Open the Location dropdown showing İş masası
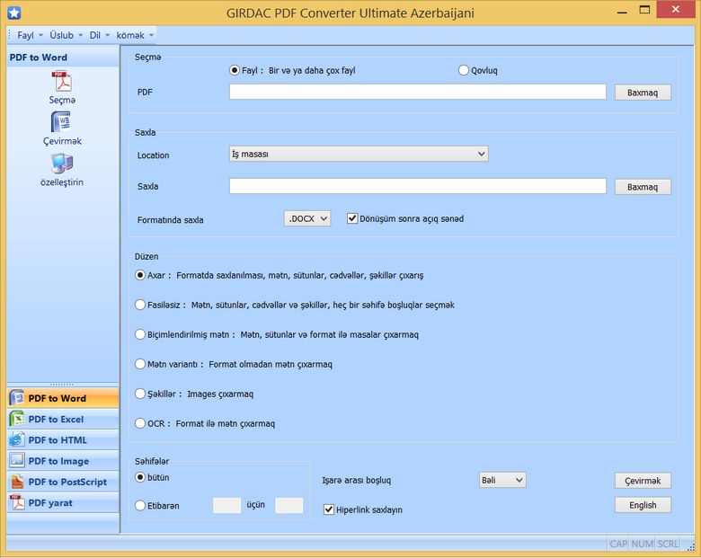This screenshot has height=558, width=701. (359, 154)
